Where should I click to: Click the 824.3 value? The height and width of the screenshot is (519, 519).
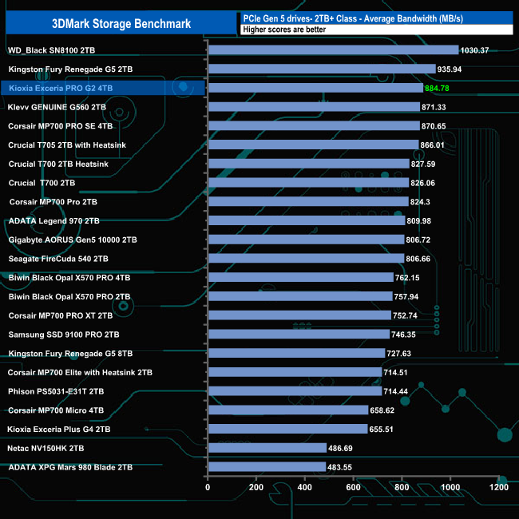420,202
